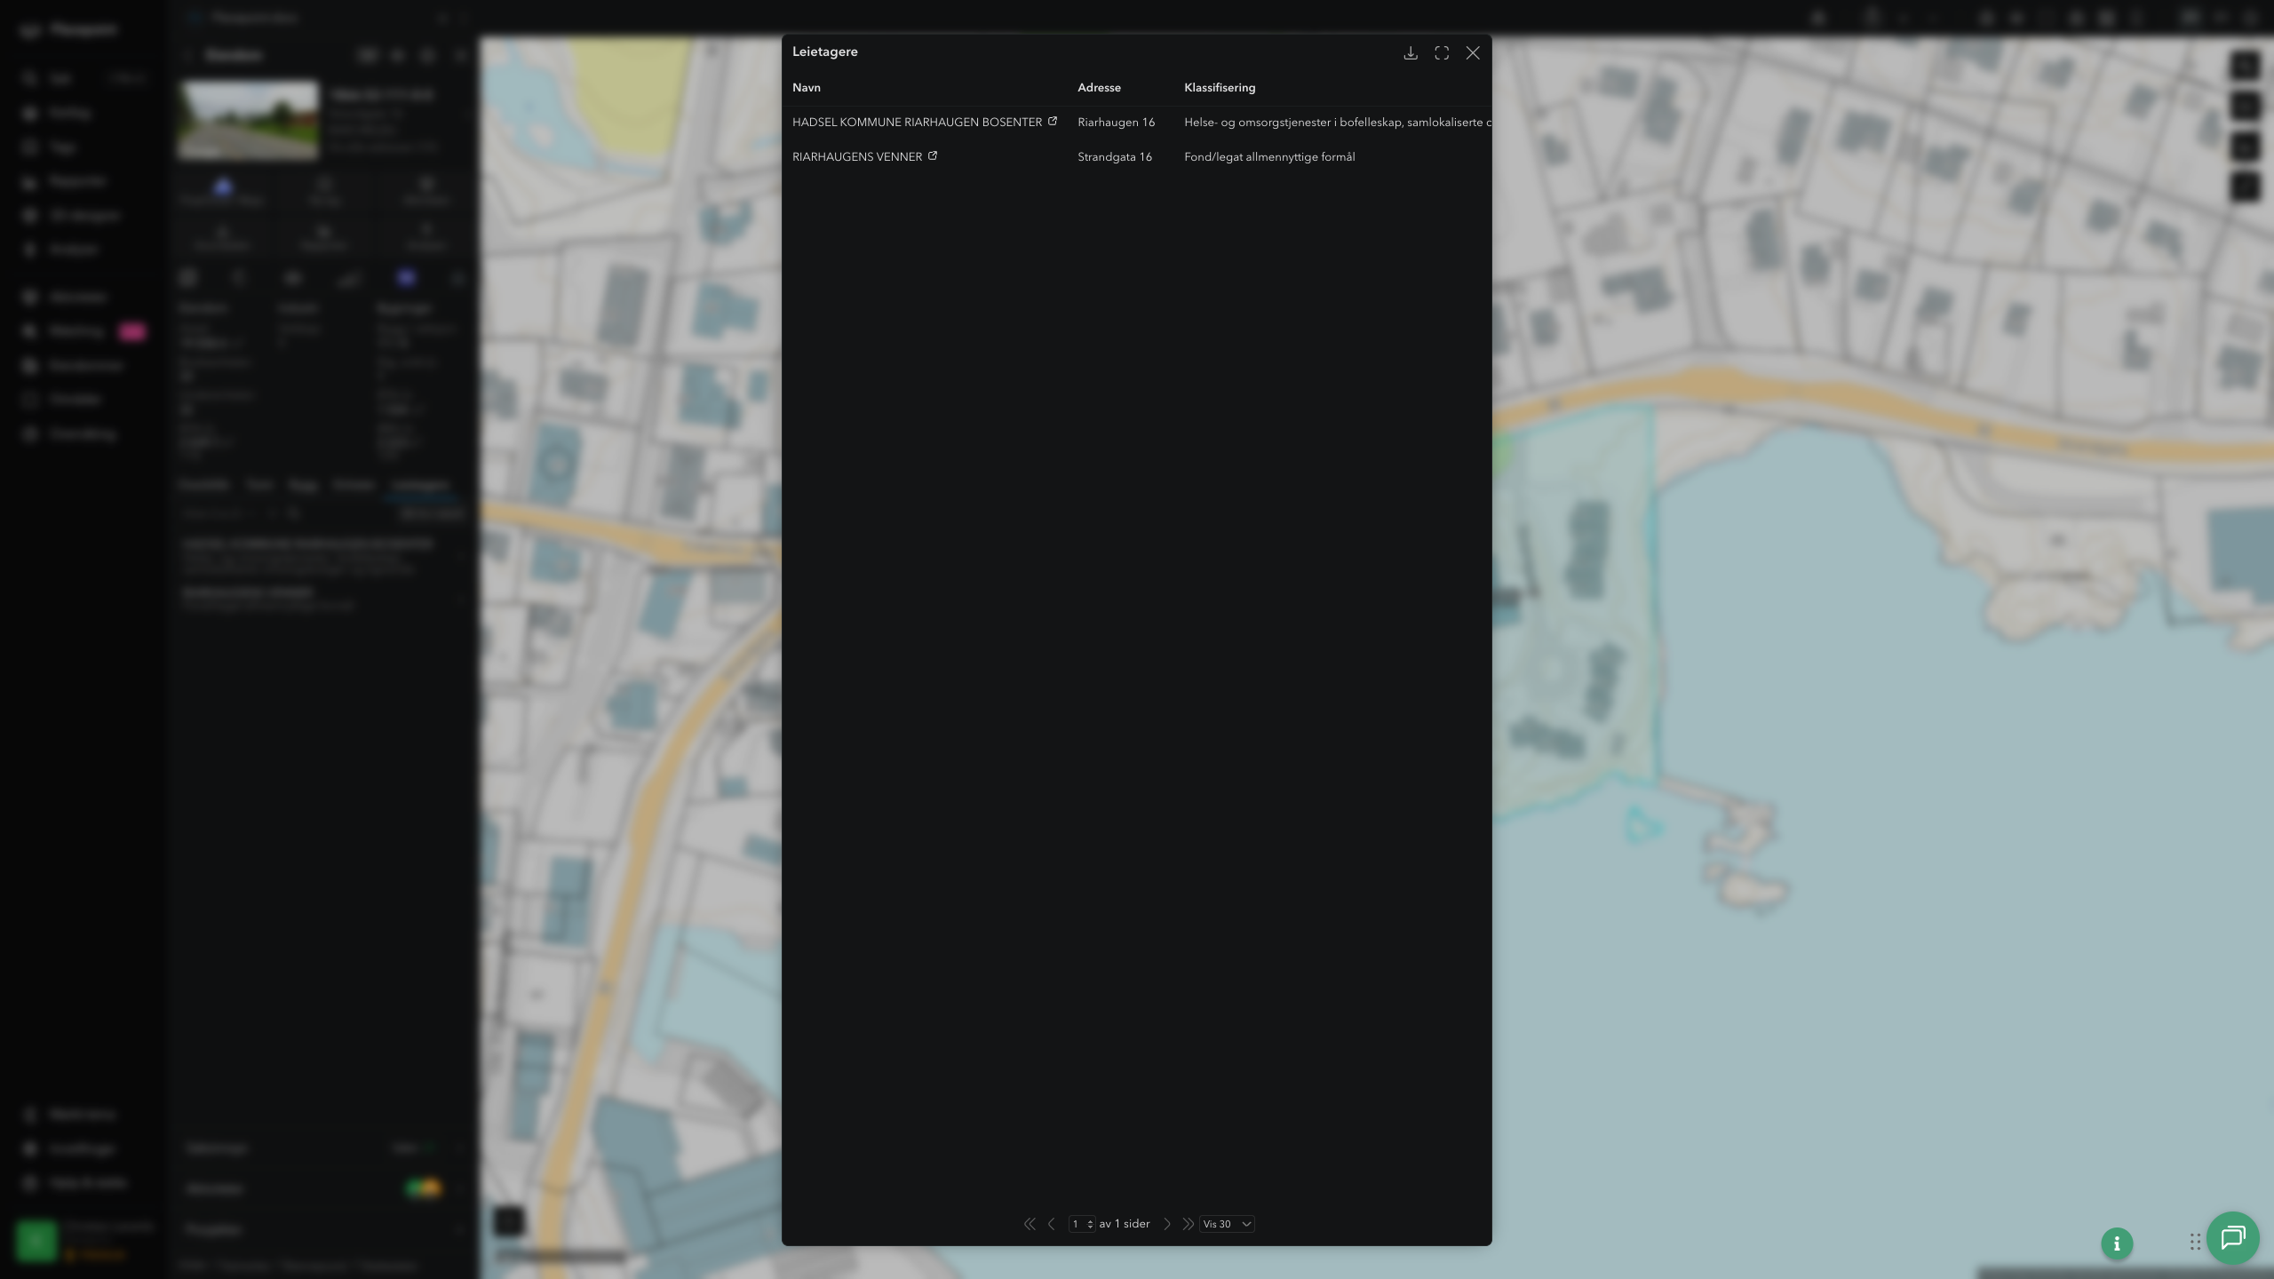The width and height of the screenshot is (2274, 1279).
Task: Open external link for RIARHAUGENS VENNER
Action: click(x=933, y=156)
